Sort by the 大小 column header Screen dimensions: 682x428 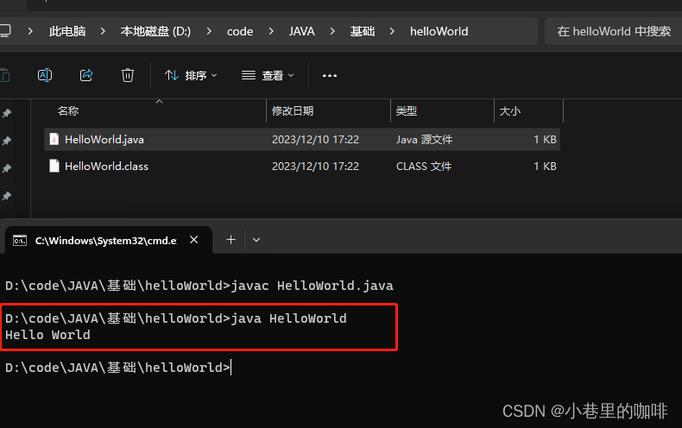509,111
